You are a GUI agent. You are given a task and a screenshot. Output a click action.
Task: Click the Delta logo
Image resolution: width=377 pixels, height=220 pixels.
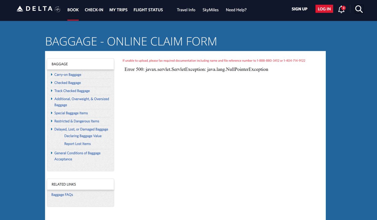[38, 9]
